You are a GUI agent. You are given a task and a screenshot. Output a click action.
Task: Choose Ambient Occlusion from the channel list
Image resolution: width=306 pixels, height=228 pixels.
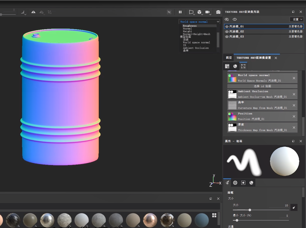click(196, 48)
